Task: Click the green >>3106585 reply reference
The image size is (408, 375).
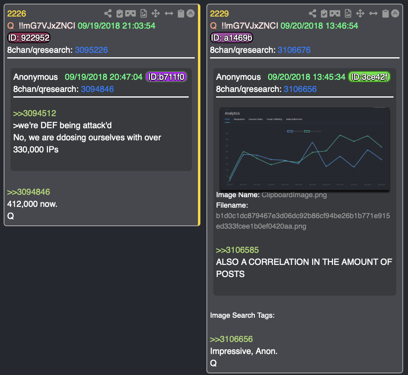Action: [237, 250]
